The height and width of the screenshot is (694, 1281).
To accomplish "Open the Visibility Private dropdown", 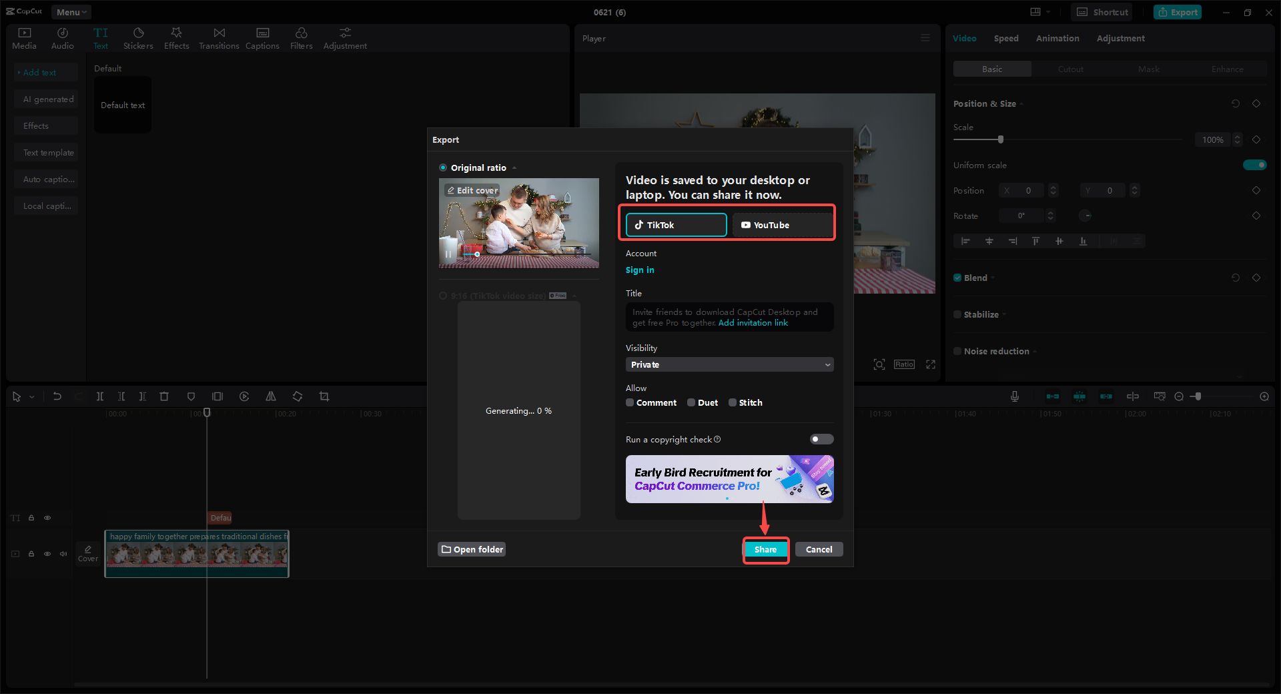I will tap(730, 364).
